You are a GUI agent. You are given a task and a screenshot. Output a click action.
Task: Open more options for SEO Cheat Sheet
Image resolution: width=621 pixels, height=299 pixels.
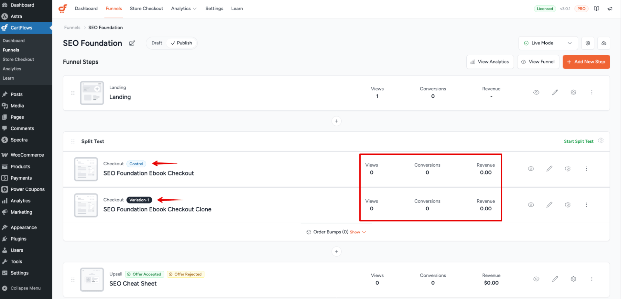click(x=592, y=279)
